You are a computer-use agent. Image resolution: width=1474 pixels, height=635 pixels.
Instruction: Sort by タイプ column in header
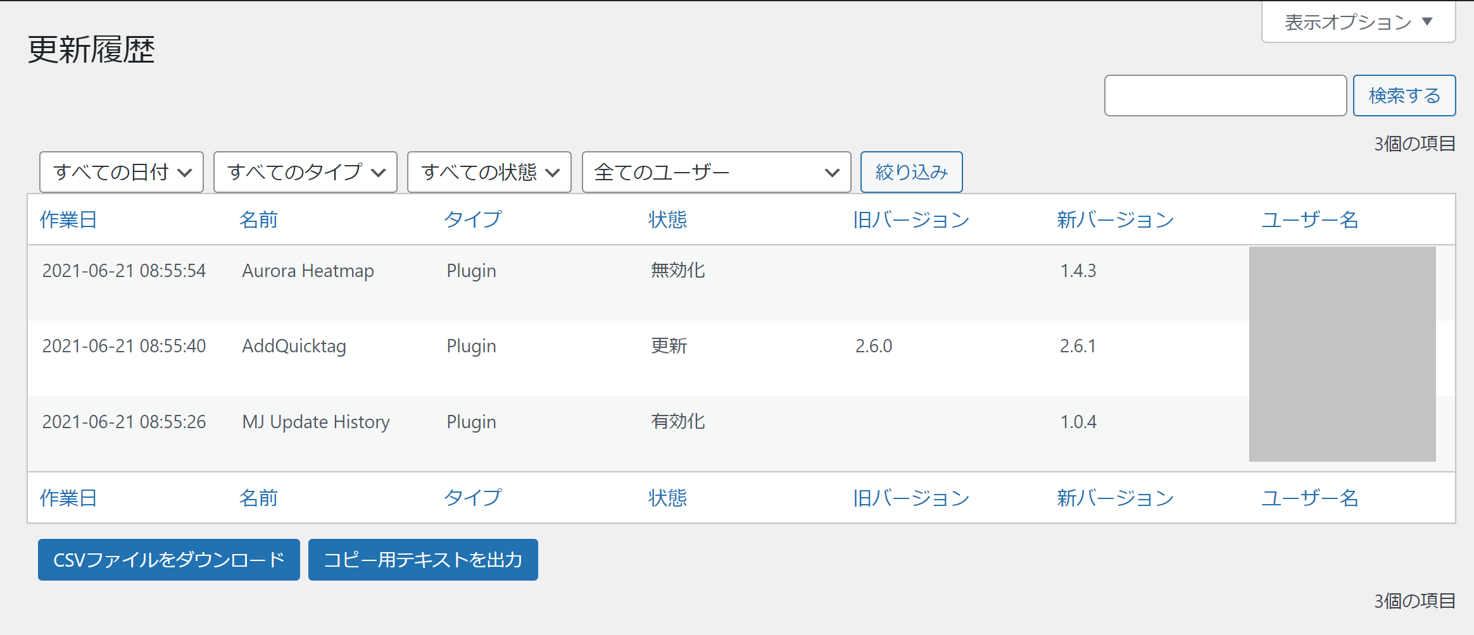pos(472,219)
